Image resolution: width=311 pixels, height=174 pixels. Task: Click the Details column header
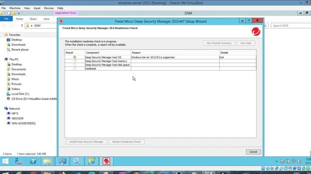click(238, 53)
